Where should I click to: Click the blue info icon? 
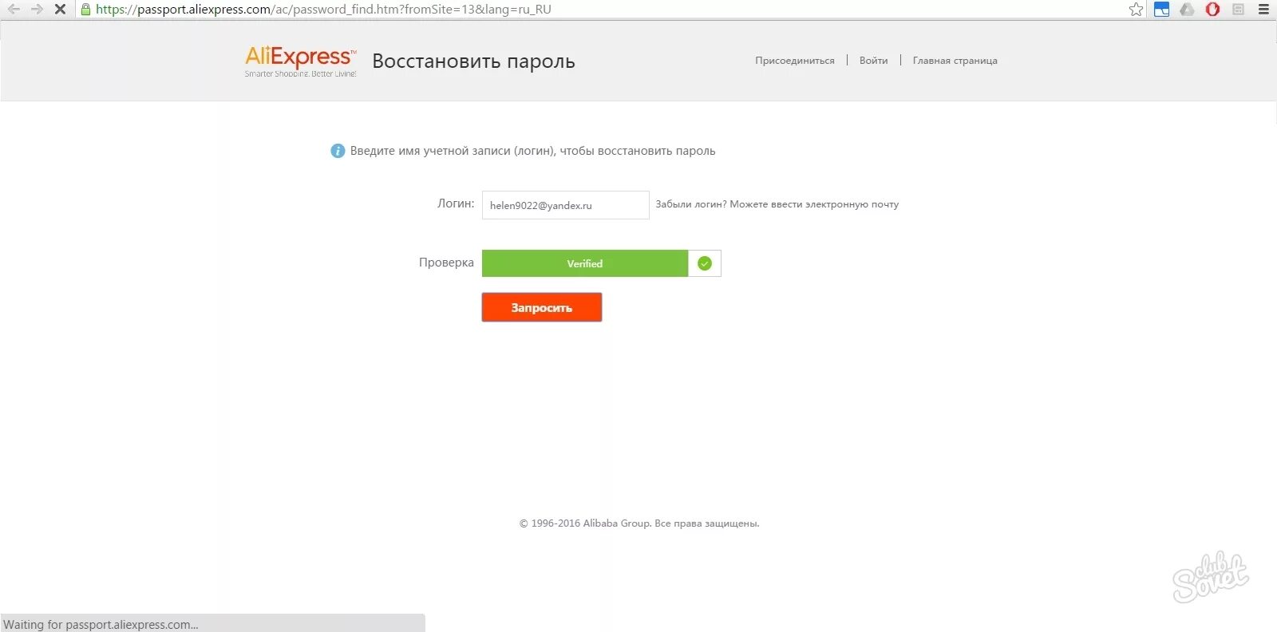pos(338,151)
